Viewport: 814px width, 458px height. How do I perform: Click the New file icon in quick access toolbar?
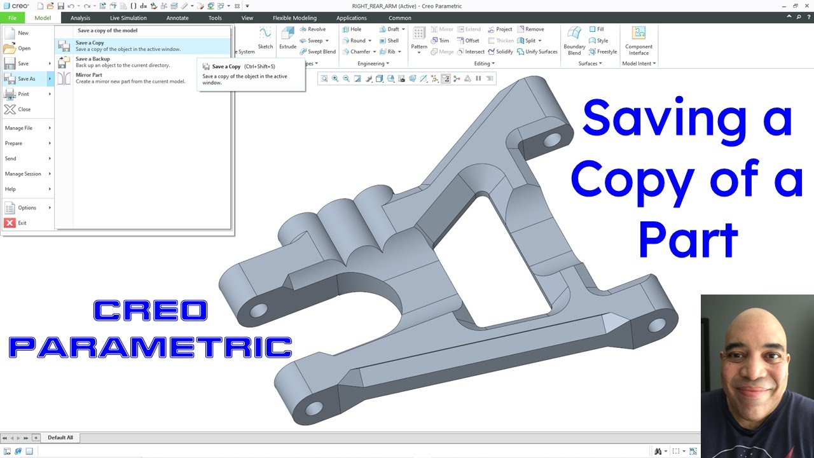tap(40, 6)
